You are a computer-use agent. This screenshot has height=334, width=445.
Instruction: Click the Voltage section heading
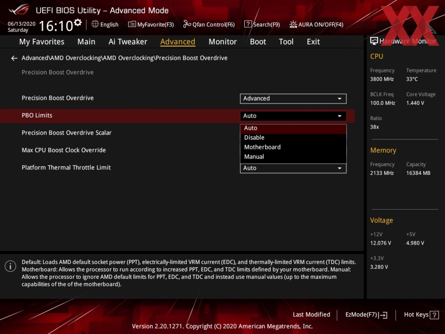tap(382, 220)
